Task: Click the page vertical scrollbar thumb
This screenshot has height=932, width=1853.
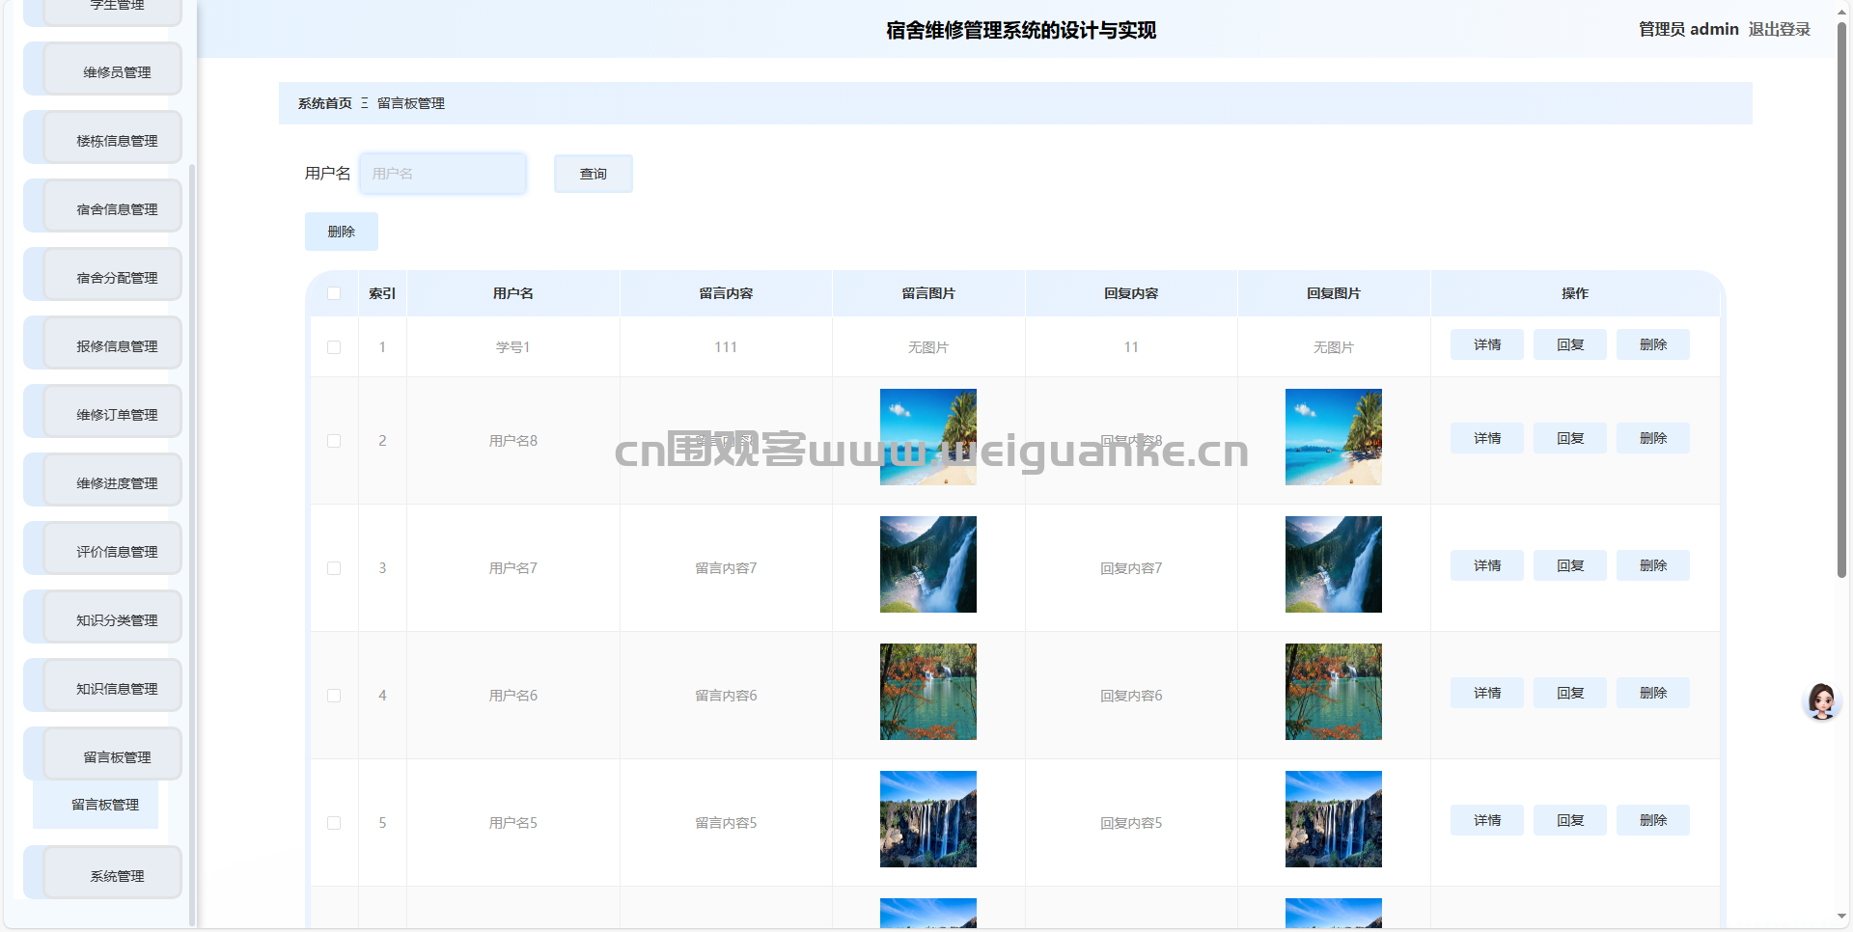Action: coord(1841,299)
